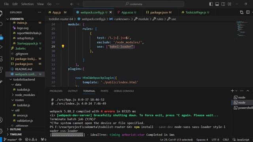
Task: Open the DEBUG CONSOLE panel tab
Action: click(x=124, y=91)
